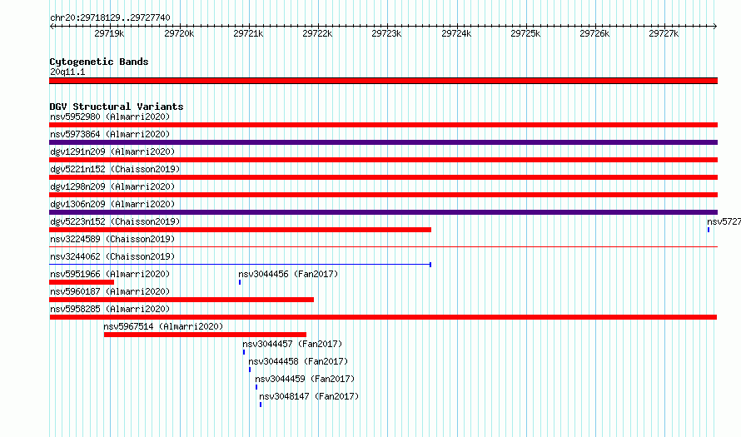Open variant nsv3048147 (Fan2017) label
The width and height of the screenshot is (741, 437).
[309, 396]
